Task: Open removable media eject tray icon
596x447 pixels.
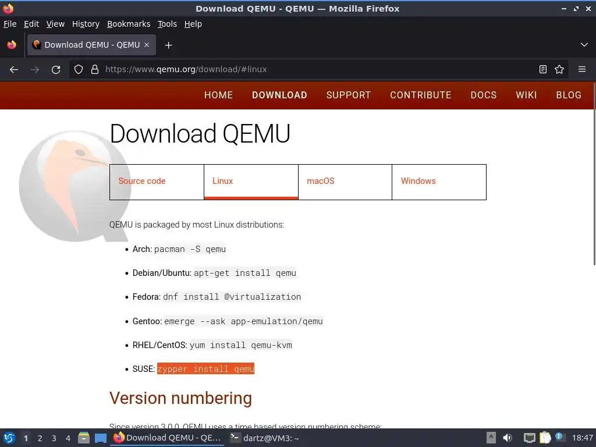Action: pyautogui.click(x=491, y=438)
